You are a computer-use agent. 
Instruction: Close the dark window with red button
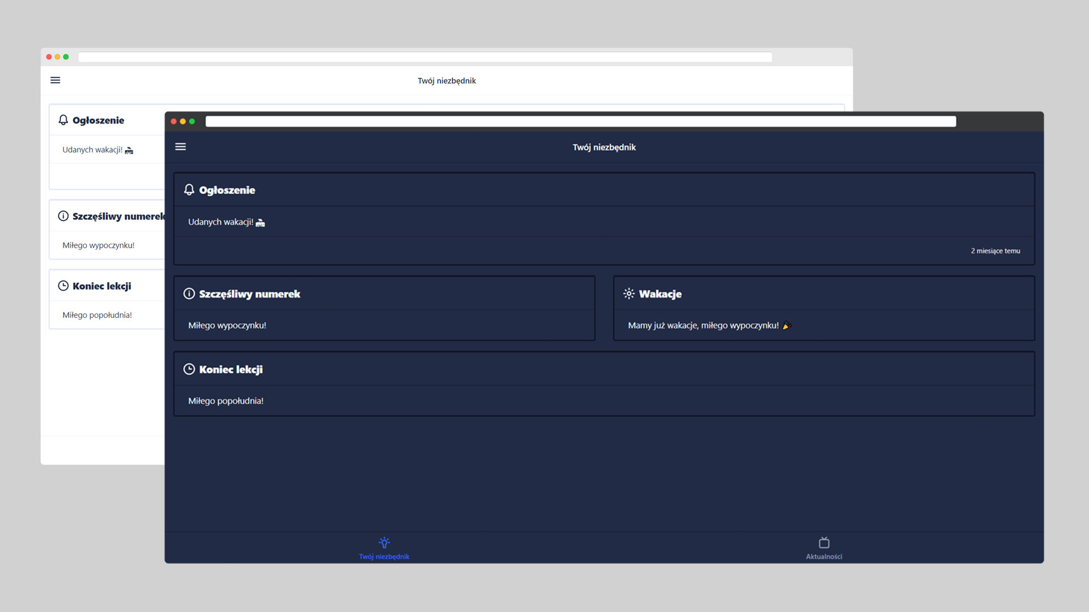[174, 121]
